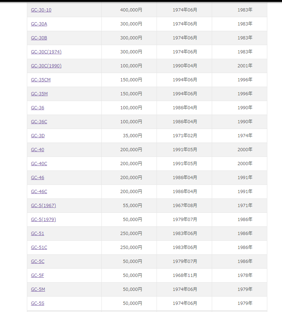Open the GC-36 product page

click(x=38, y=108)
